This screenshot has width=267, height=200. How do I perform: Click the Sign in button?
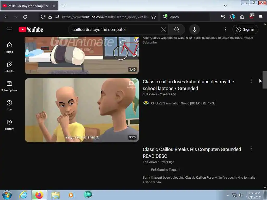(x=245, y=29)
